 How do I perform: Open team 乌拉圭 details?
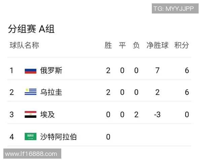[51, 92]
